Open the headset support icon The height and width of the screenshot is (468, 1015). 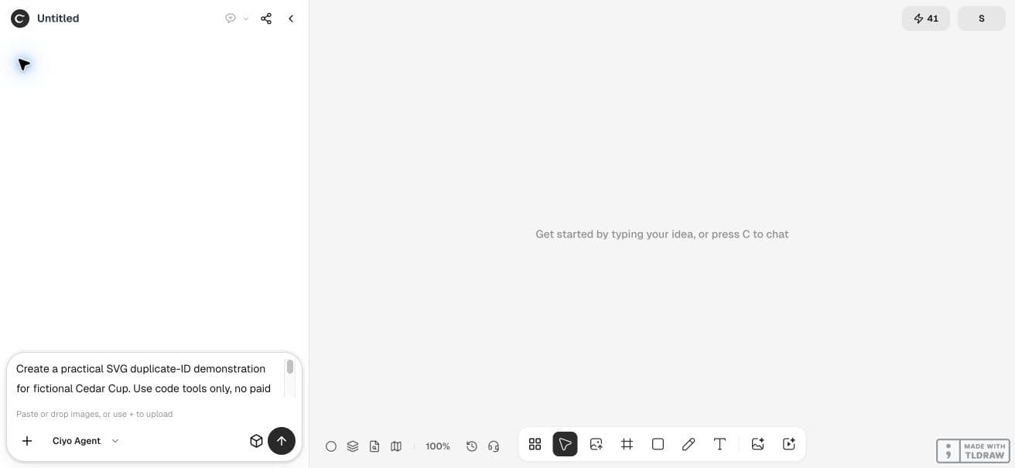click(494, 446)
